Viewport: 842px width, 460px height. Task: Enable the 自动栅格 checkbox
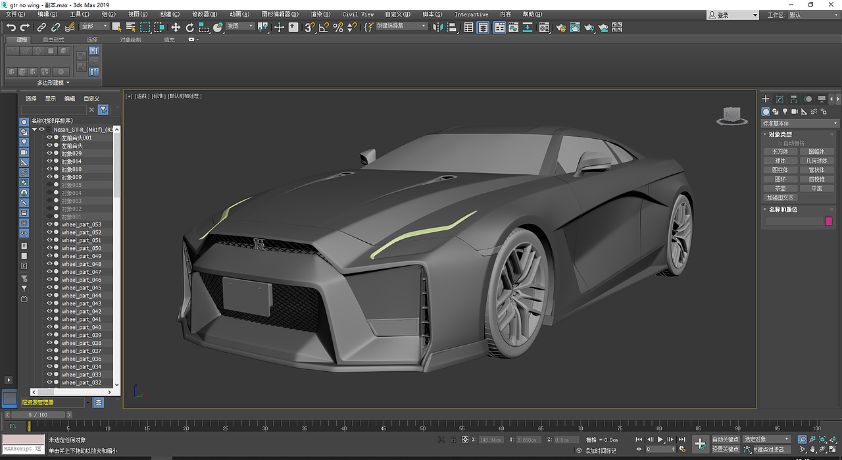pos(780,143)
